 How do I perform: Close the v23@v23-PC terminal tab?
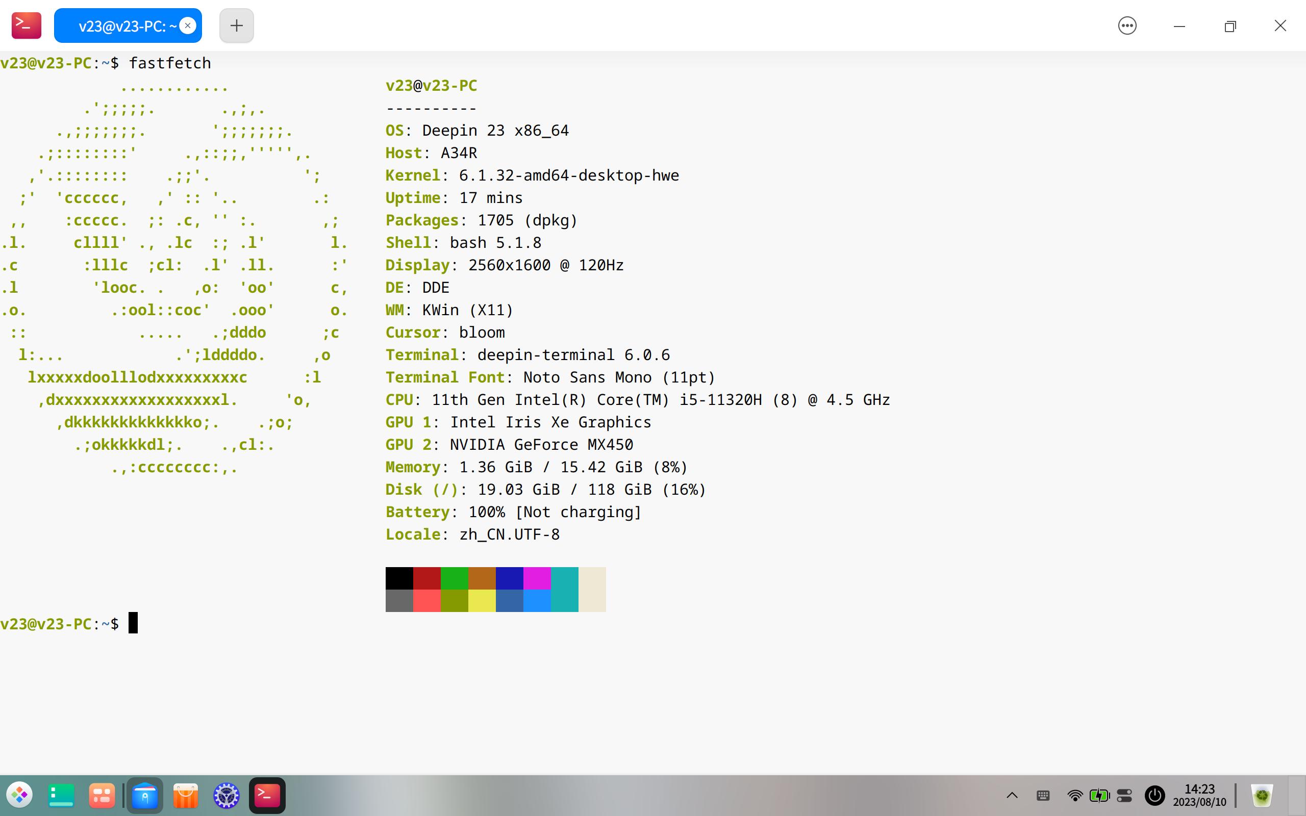click(x=188, y=25)
